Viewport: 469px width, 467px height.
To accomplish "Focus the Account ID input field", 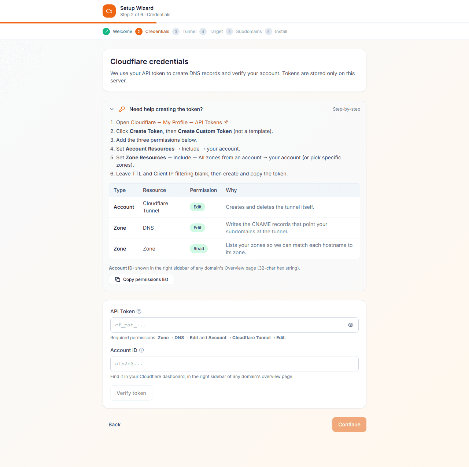I will pyautogui.click(x=234, y=364).
